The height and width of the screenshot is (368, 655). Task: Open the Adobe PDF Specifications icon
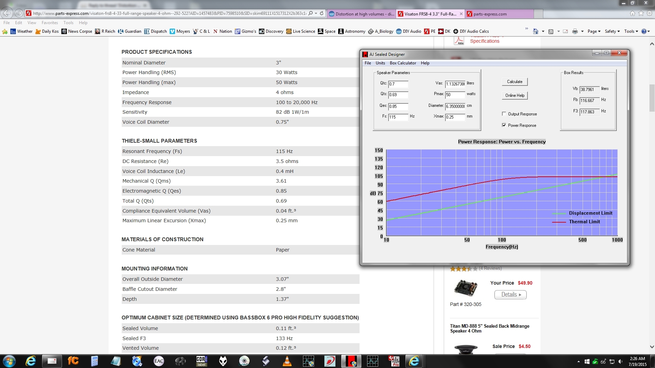459,40
